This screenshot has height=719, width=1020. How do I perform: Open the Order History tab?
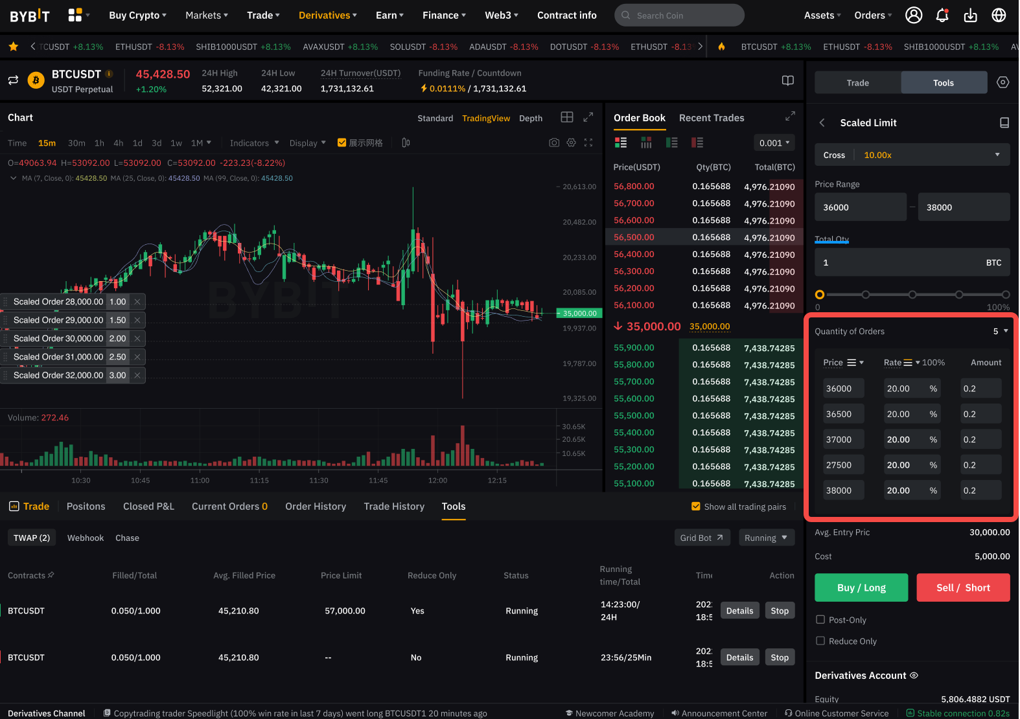click(x=316, y=507)
